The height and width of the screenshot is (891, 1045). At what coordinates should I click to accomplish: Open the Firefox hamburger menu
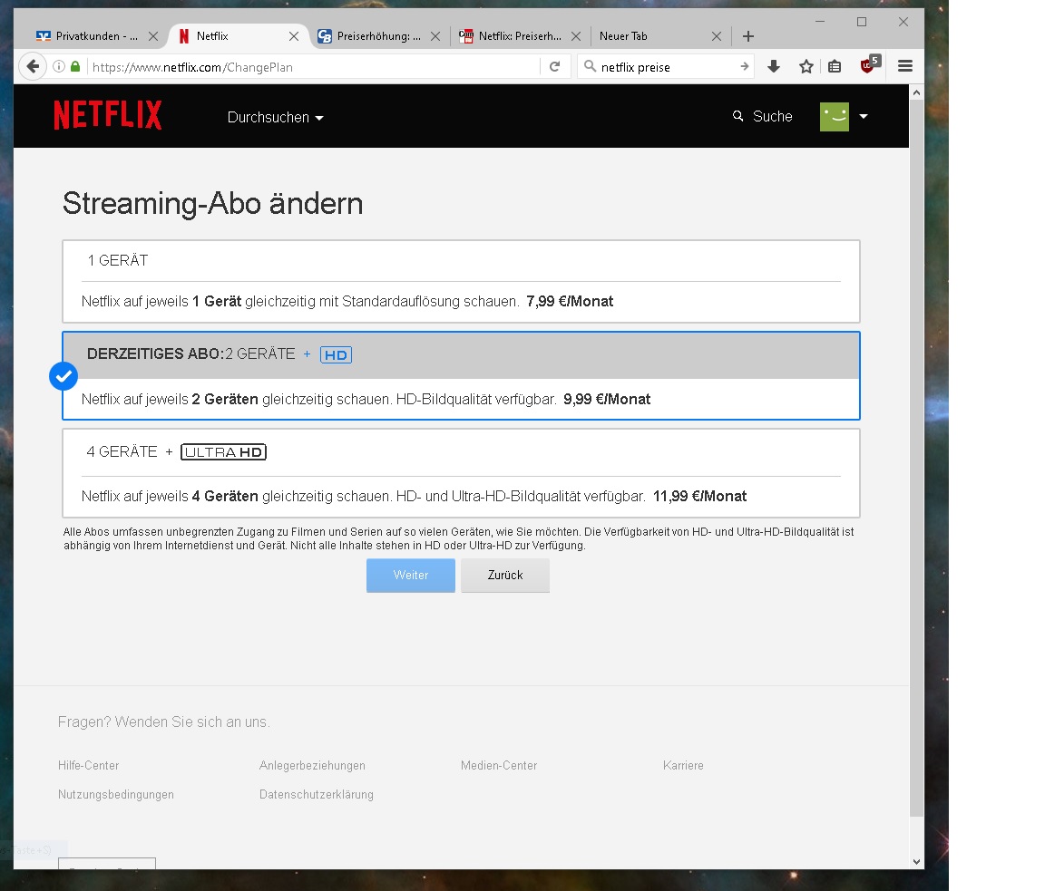click(905, 66)
